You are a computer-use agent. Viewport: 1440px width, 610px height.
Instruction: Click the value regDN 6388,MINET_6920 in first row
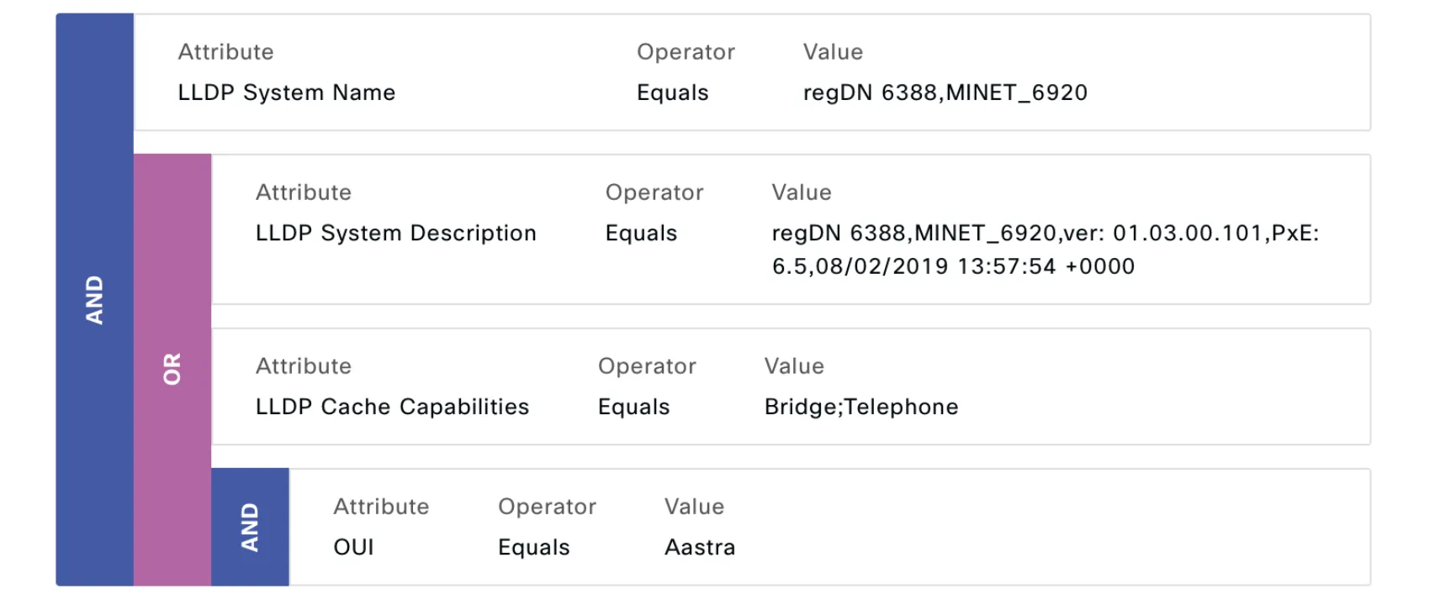945,92
